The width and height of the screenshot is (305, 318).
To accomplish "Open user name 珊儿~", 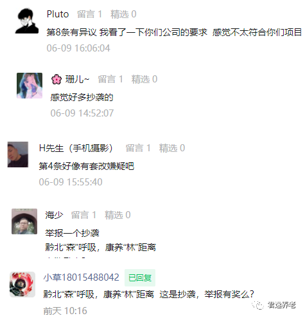I will 77,79.
